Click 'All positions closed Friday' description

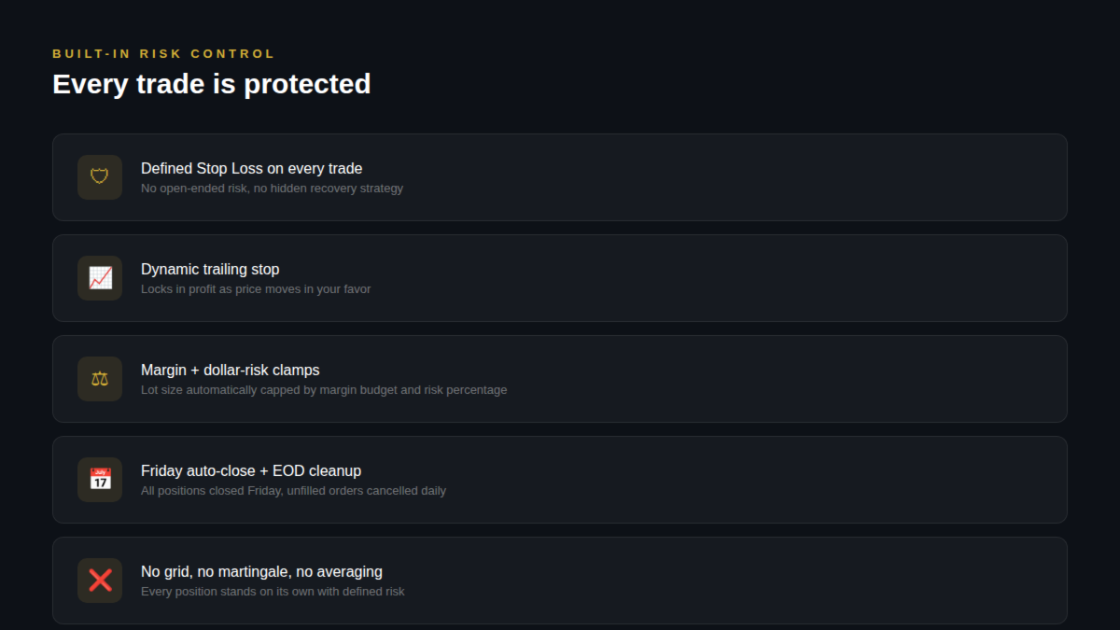click(x=293, y=491)
